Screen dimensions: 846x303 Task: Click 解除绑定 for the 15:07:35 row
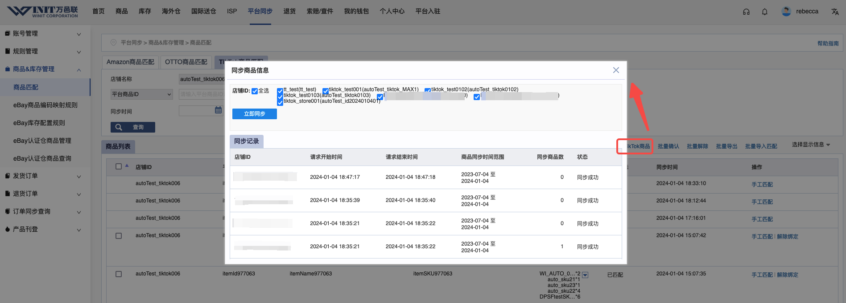pyautogui.click(x=788, y=275)
